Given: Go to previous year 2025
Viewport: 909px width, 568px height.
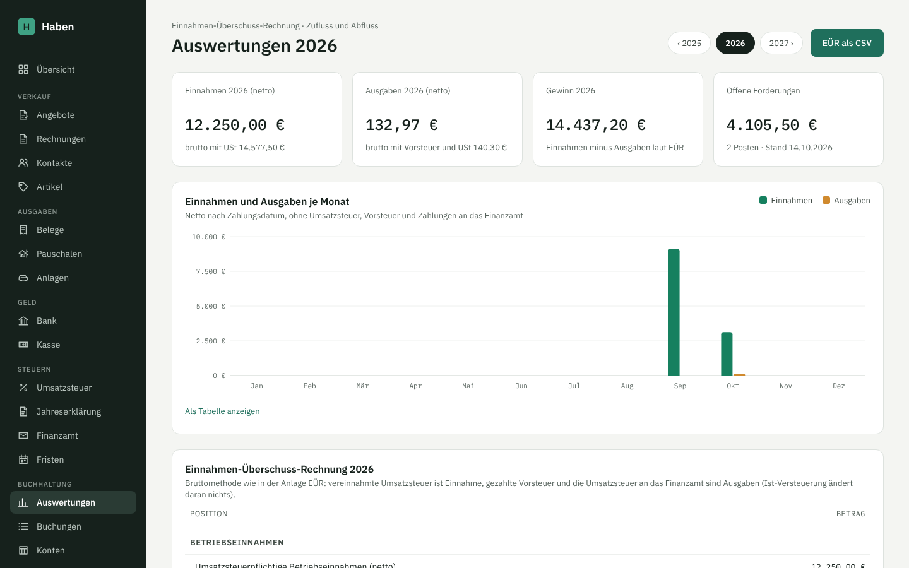Looking at the screenshot, I should [x=689, y=43].
